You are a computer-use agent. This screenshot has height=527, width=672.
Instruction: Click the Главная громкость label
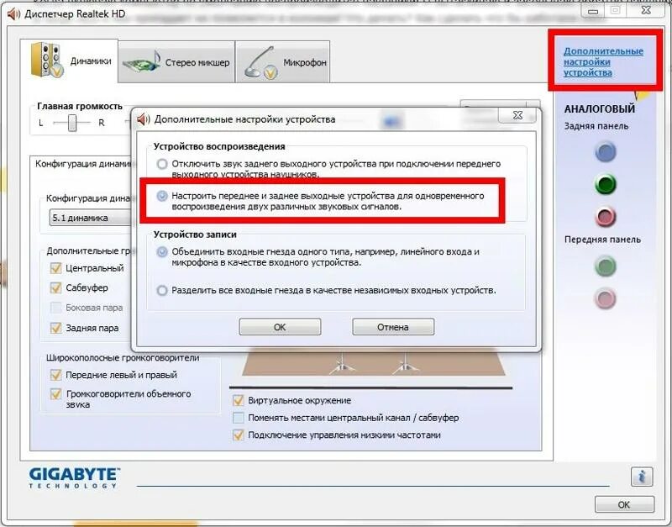click(x=80, y=106)
